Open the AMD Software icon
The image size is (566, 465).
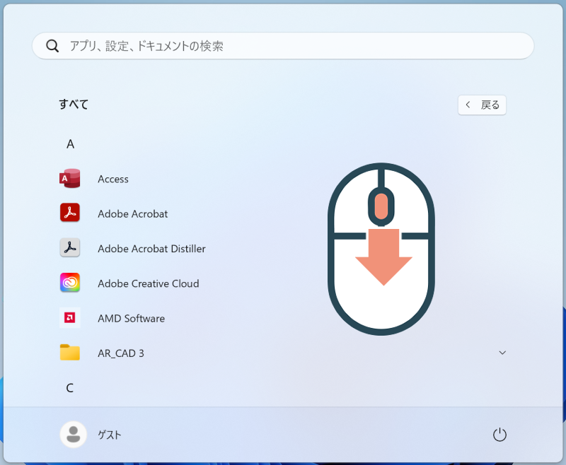[x=69, y=317]
